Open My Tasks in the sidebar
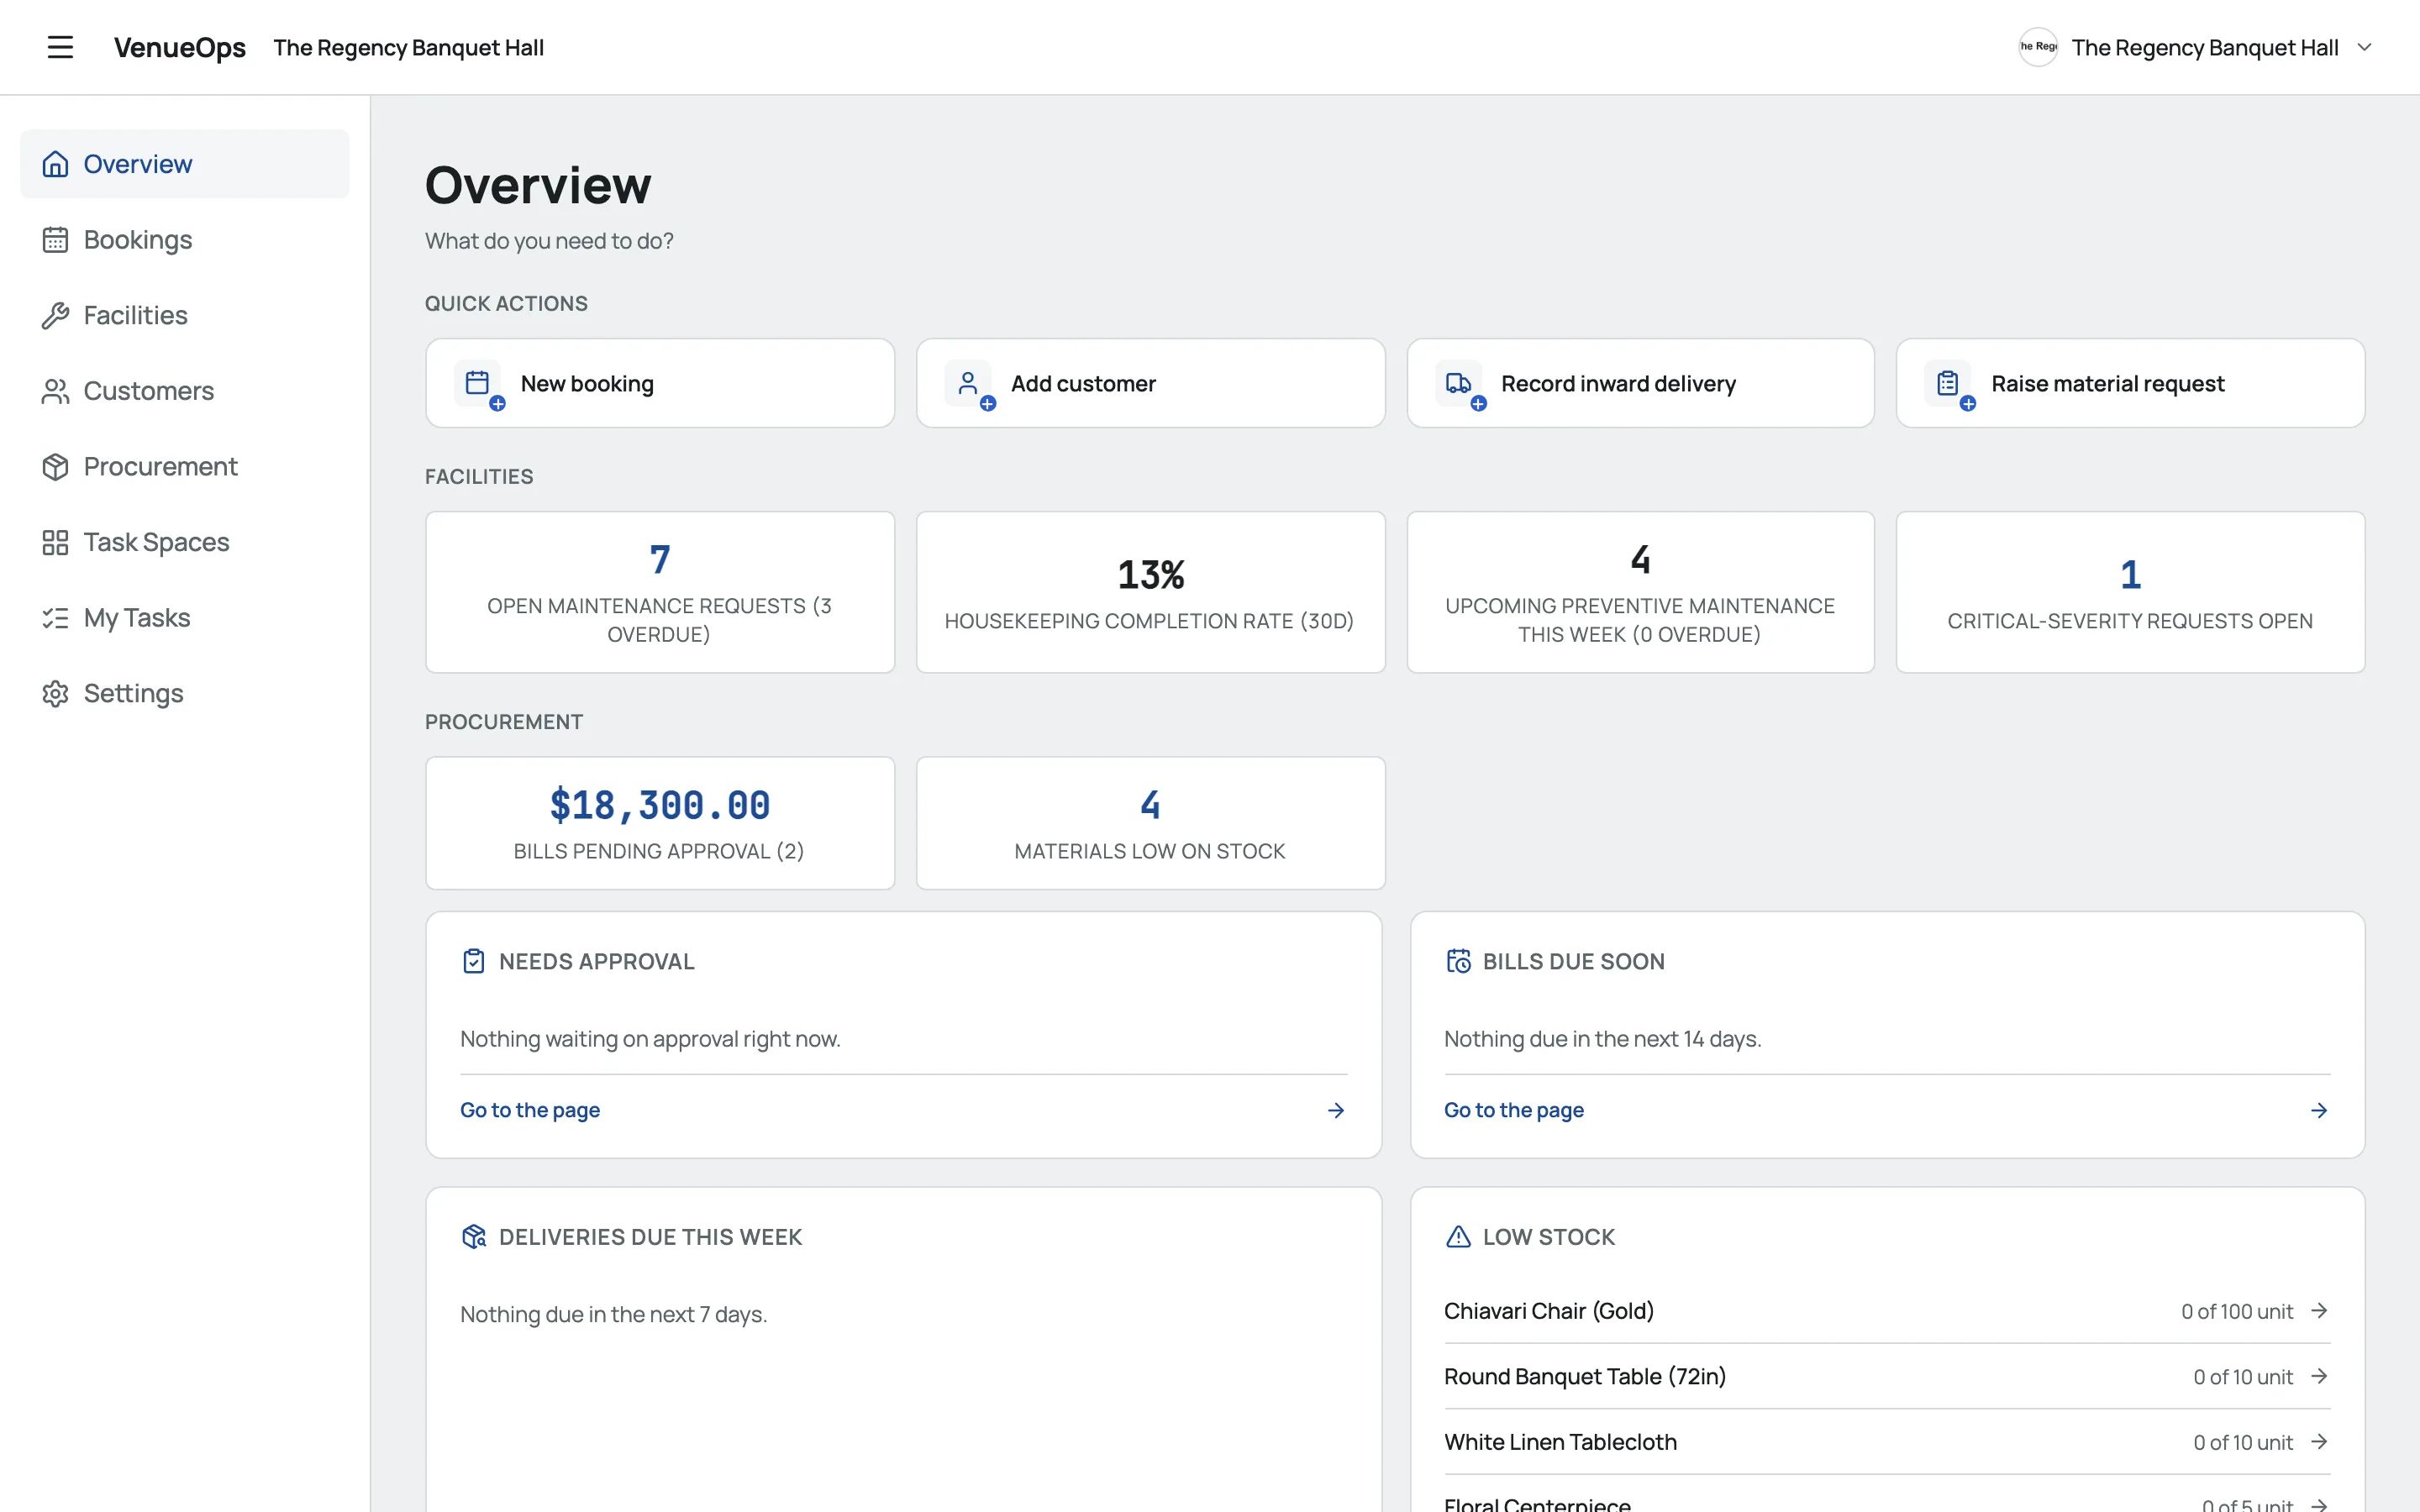Image resolution: width=2420 pixels, height=1512 pixels. [x=185, y=618]
